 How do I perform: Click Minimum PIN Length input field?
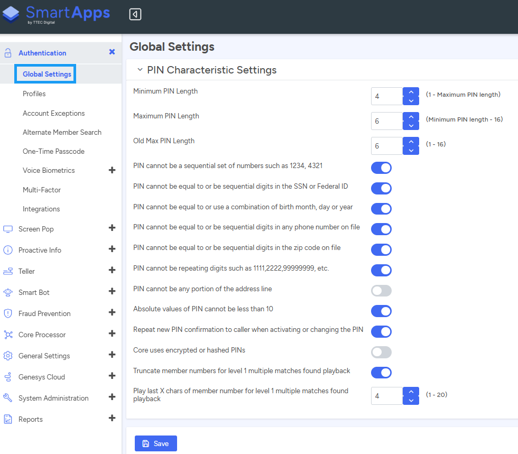387,96
